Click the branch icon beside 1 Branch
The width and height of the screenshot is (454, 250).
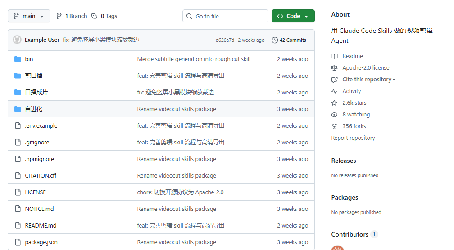pyautogui.click(x=59, y=16)
